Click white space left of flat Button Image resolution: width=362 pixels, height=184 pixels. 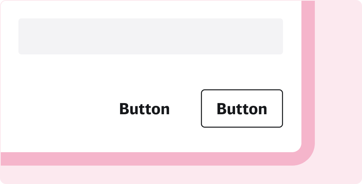(58, 109)
